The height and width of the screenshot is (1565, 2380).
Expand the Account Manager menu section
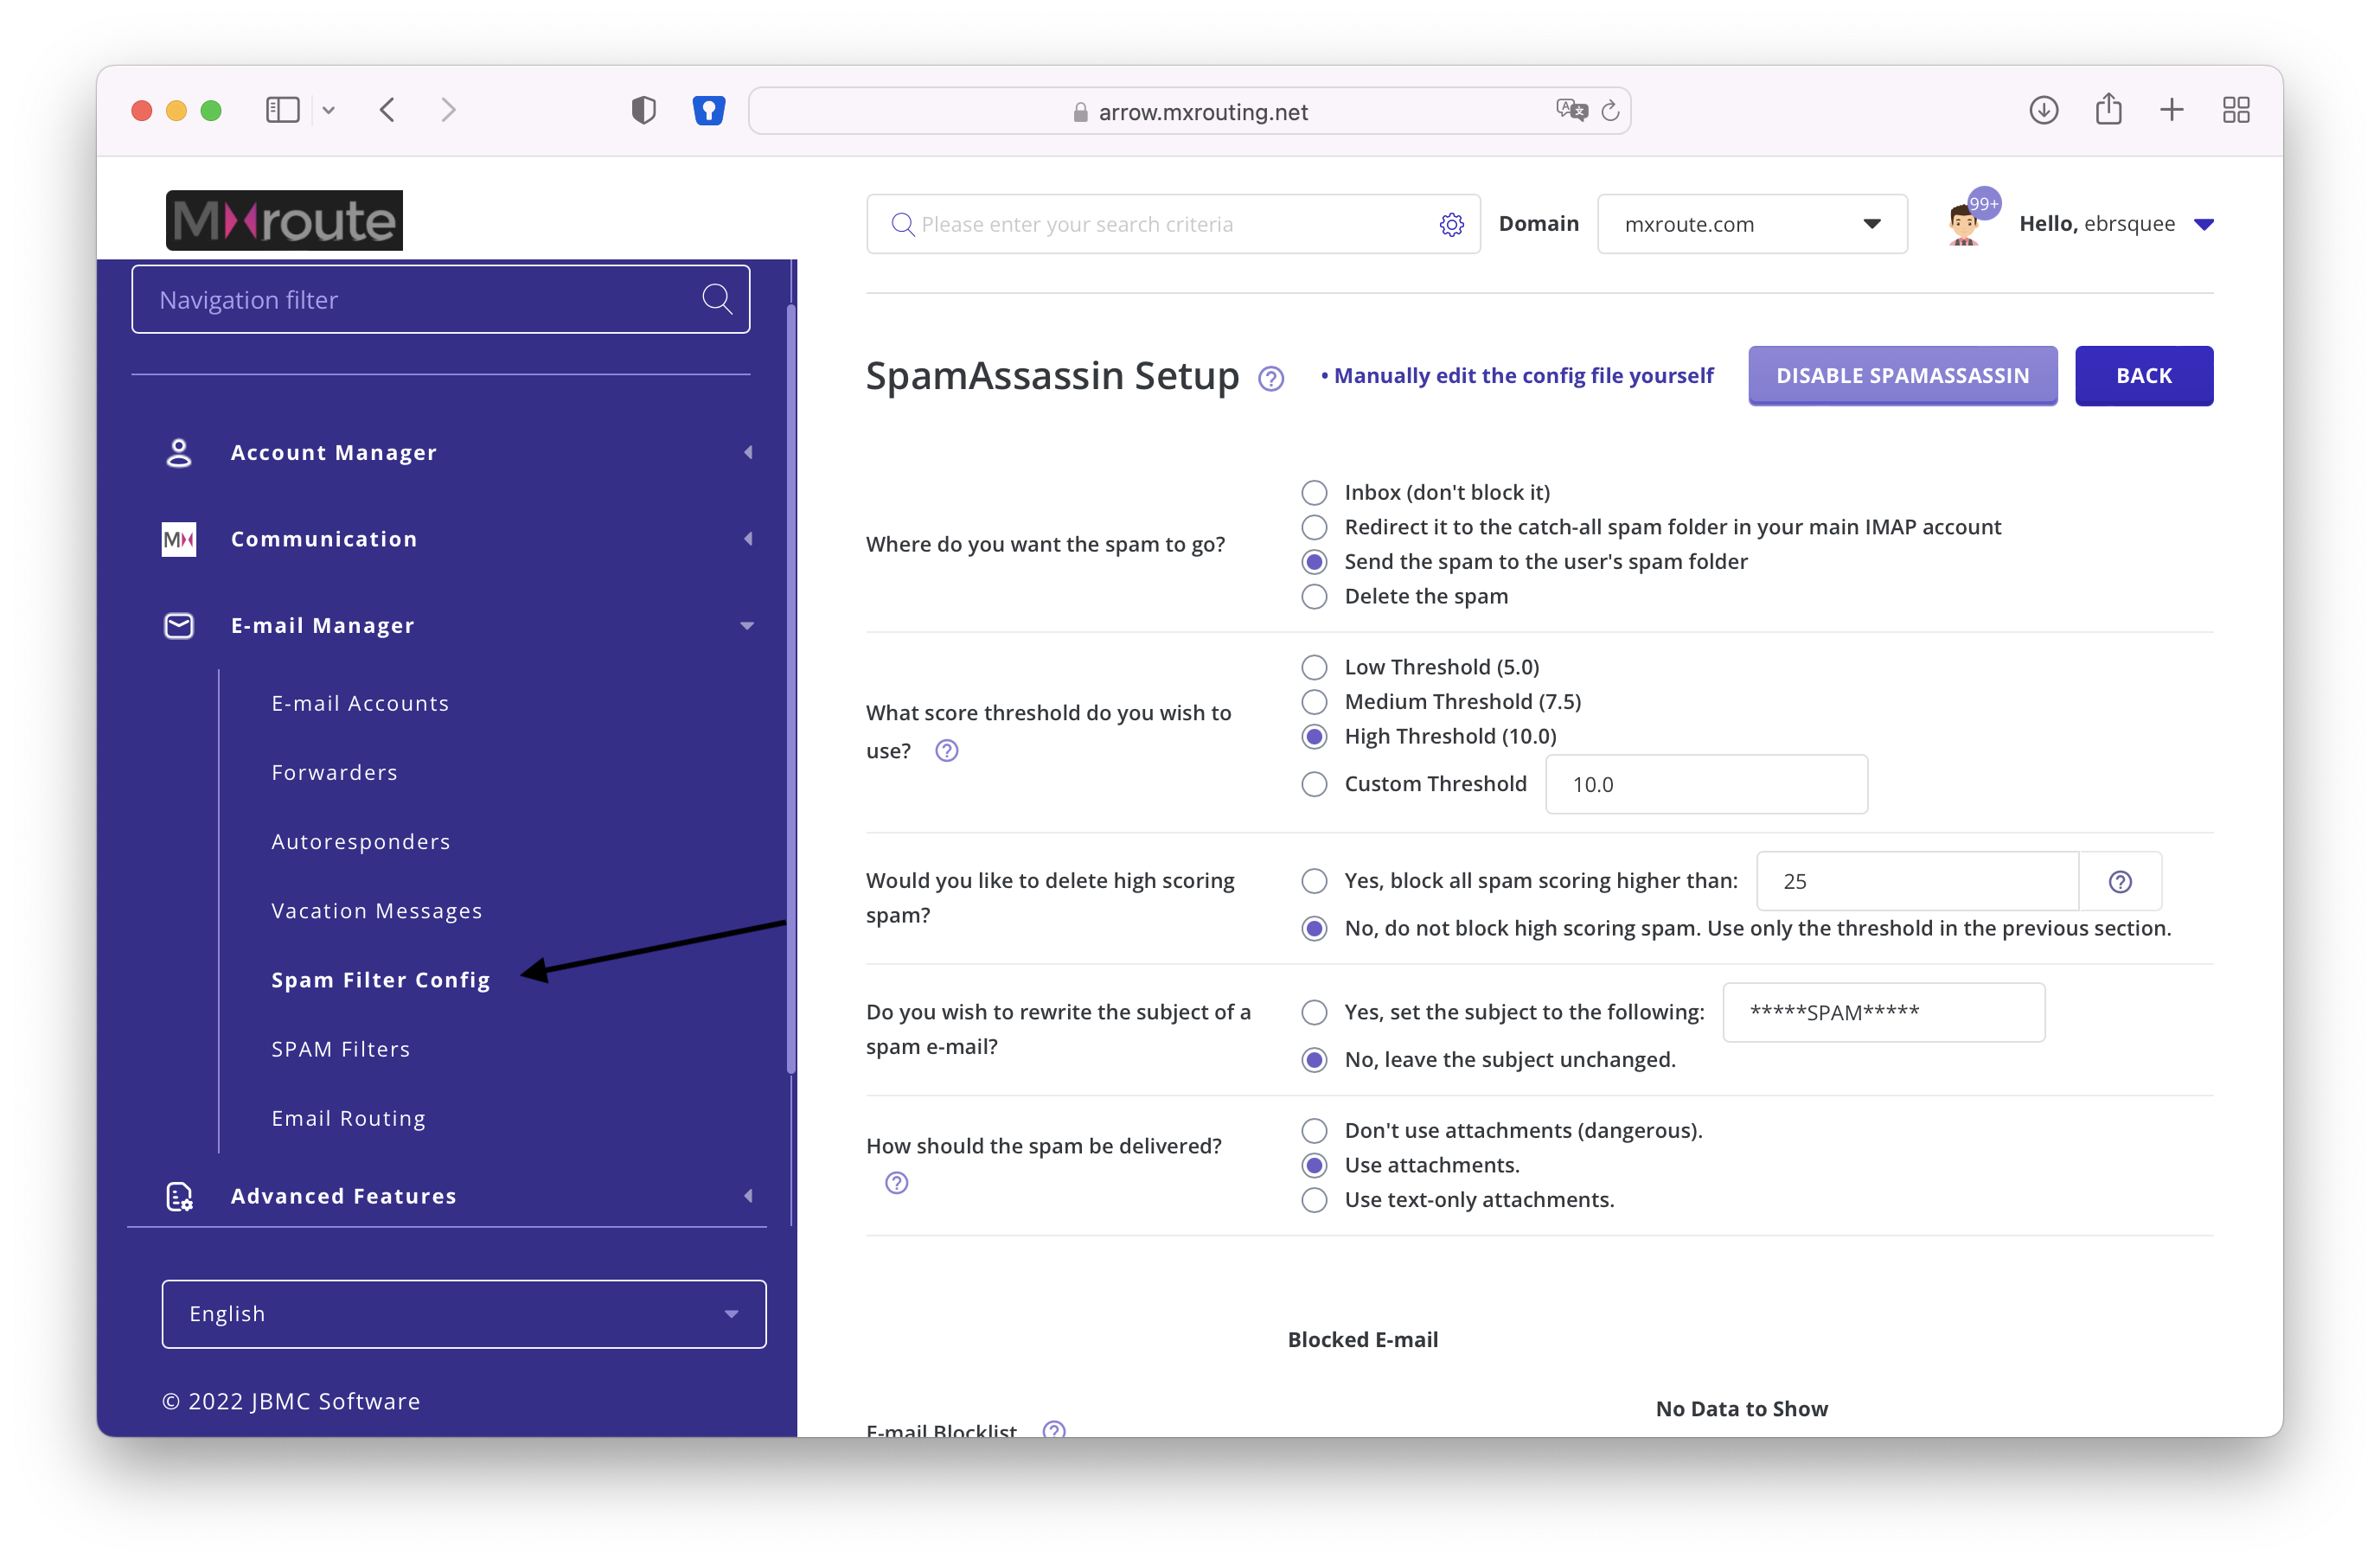pyautogui.click(x=333, y=452)
